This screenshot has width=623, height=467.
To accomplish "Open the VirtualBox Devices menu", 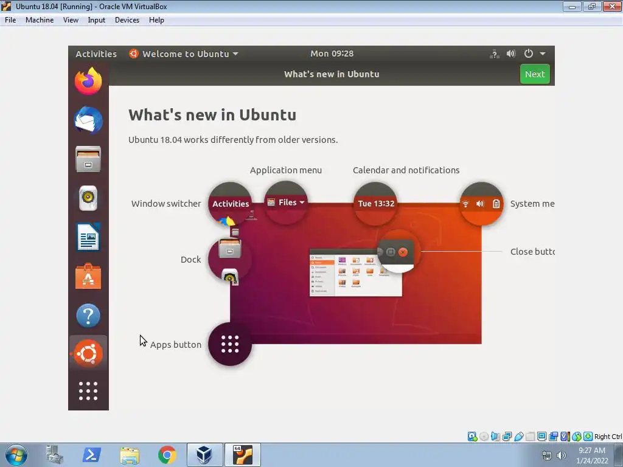I will 127,20.
